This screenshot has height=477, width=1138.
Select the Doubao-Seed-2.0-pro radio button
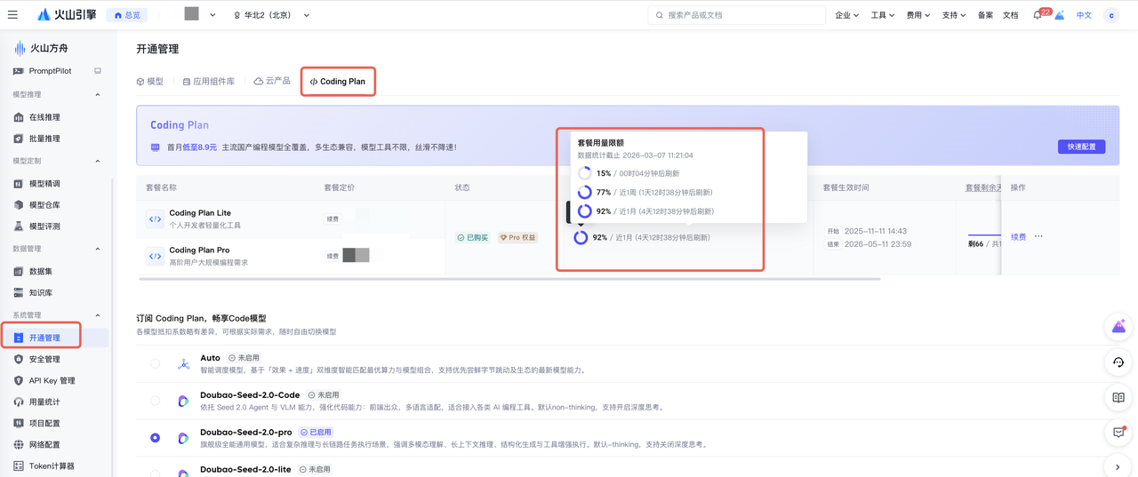click(x=156, y=438)
